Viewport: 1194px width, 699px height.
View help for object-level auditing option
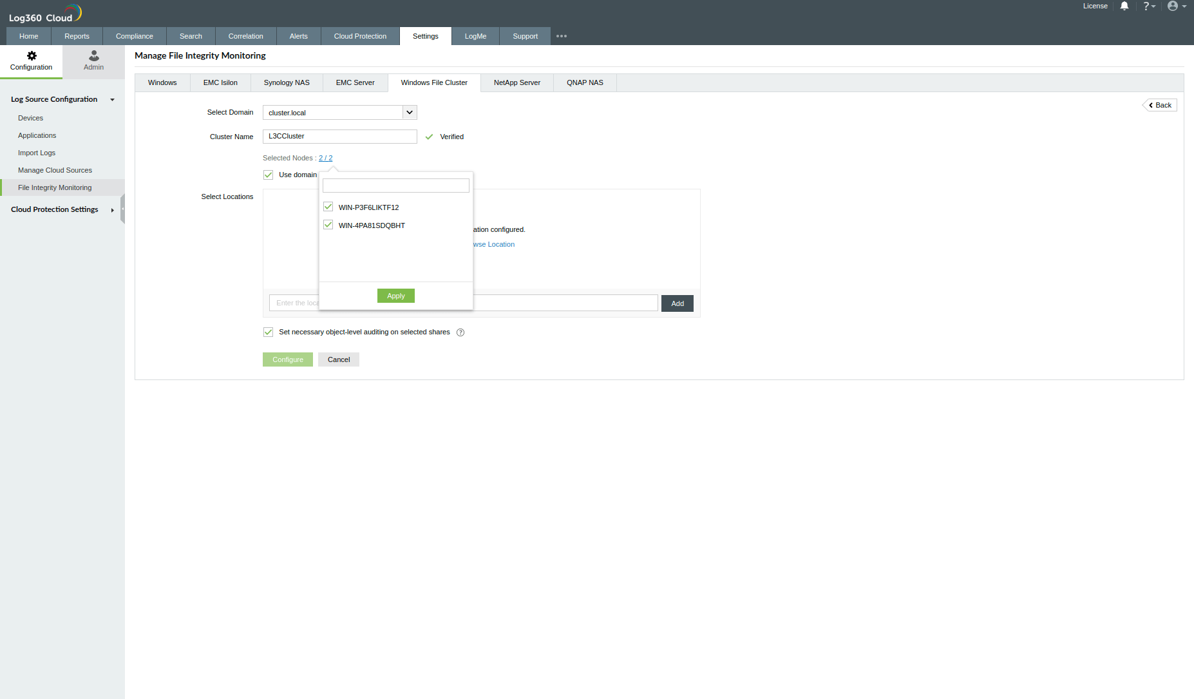coord(460,332)
